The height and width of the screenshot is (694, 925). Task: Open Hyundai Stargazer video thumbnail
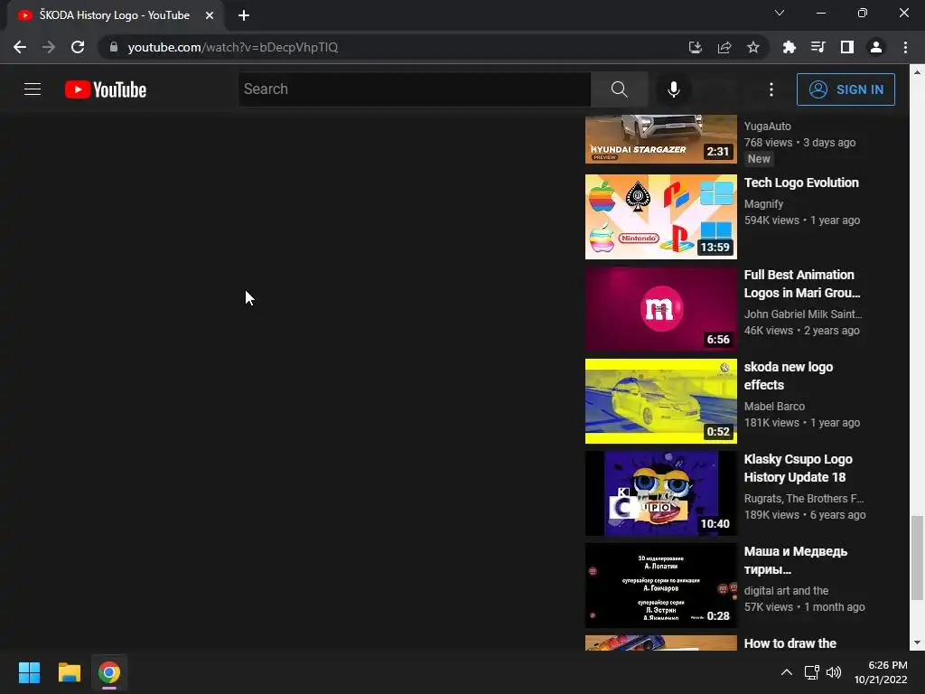point(660,139)
